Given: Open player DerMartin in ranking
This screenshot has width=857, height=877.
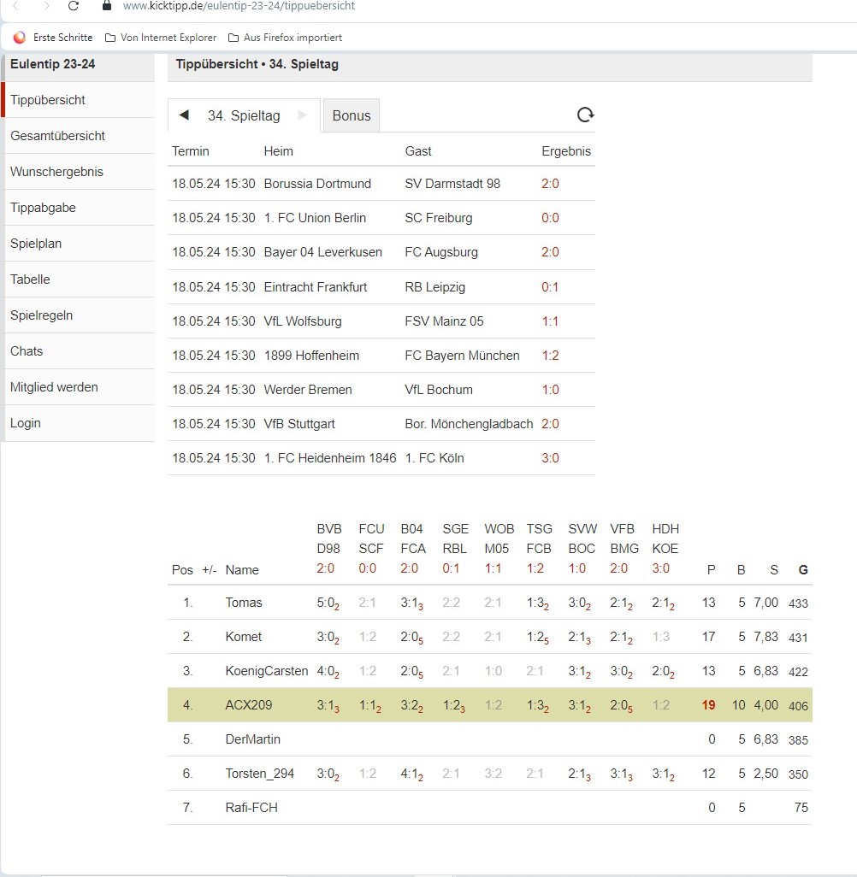Looking at the screenshot, I should (252, 739).
